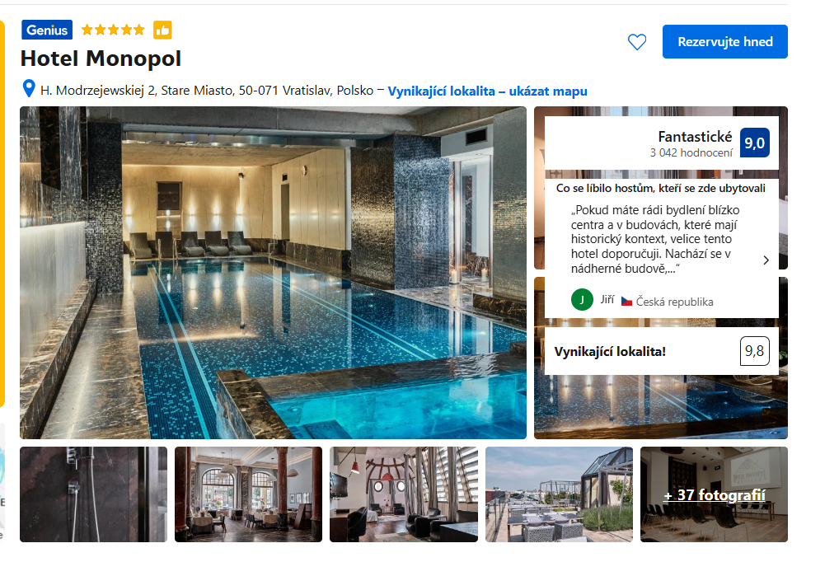The image size is (839, 562).
Task: Click the blue map pin icon
Action: point(29,88)
